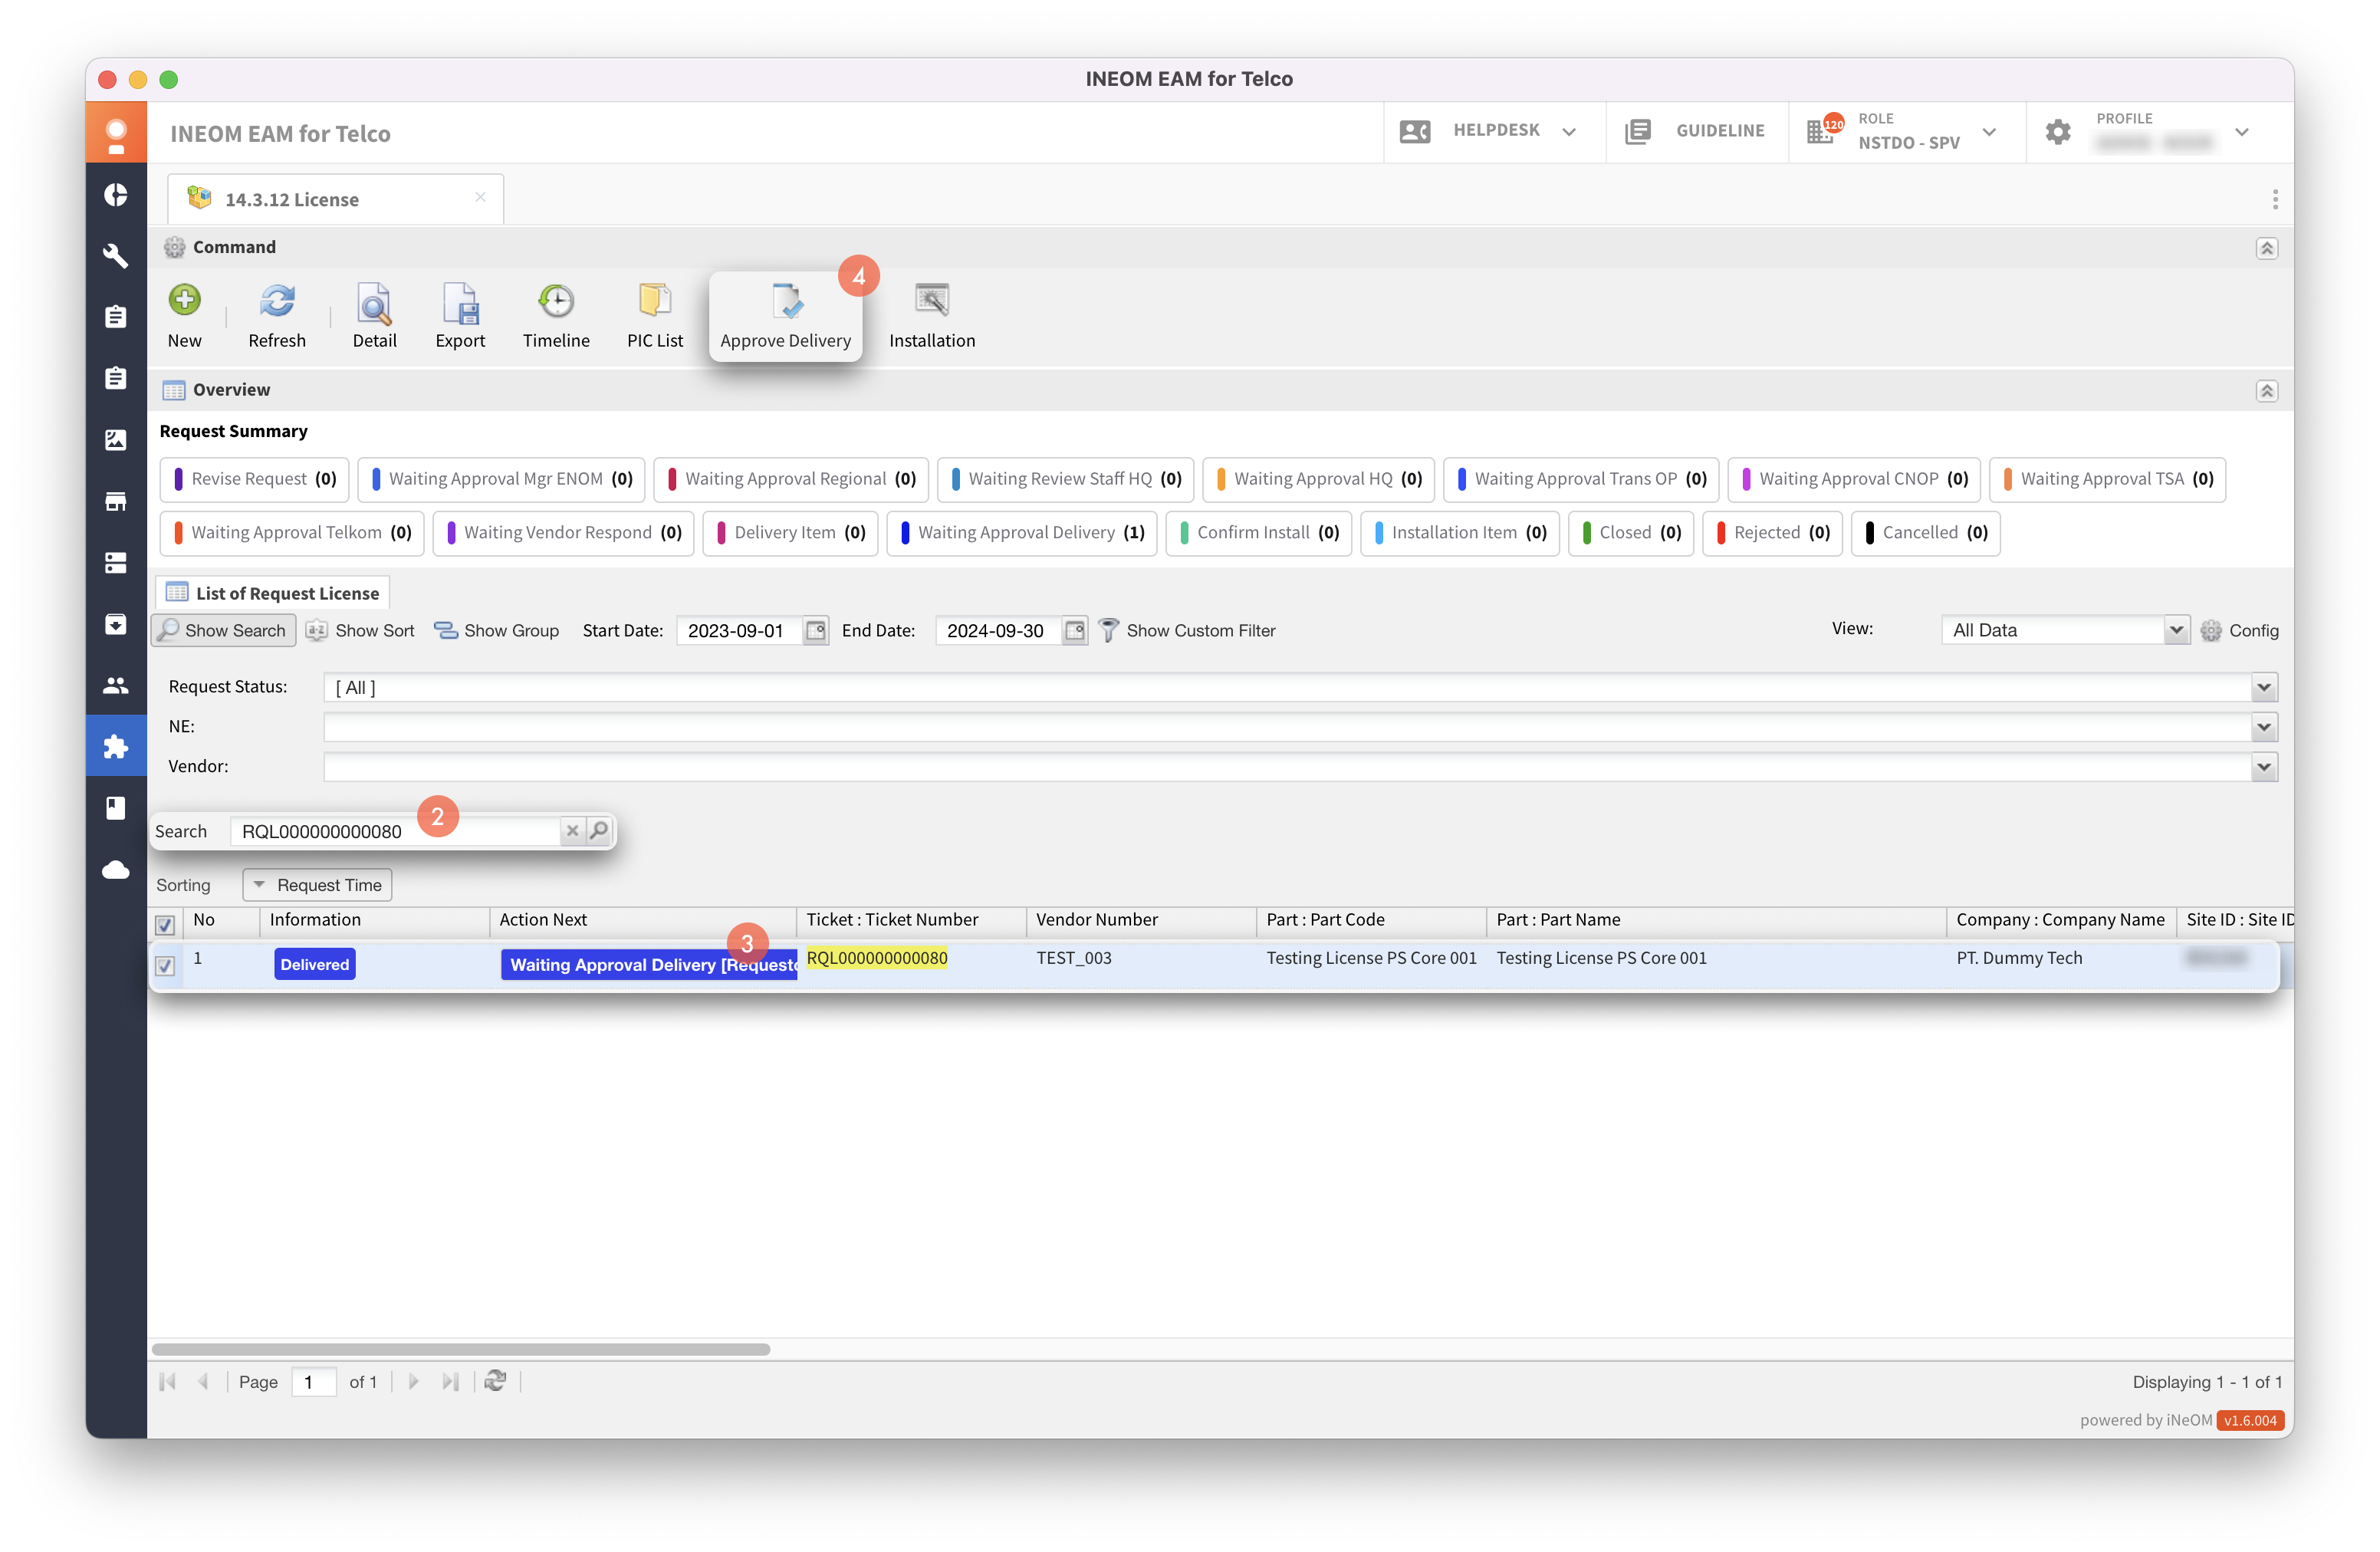The width and height of the screenshot is (2380, 1552).
Task: Click the Delivered information badge
Action: (x=315, y=964)
